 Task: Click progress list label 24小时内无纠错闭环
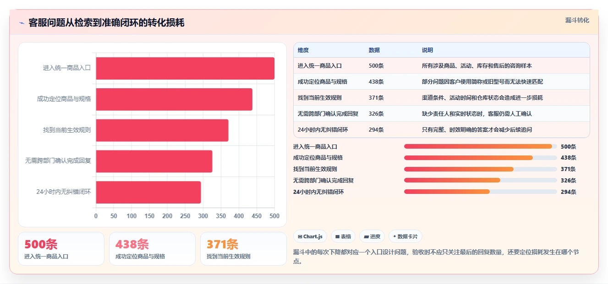click(318, 192)
